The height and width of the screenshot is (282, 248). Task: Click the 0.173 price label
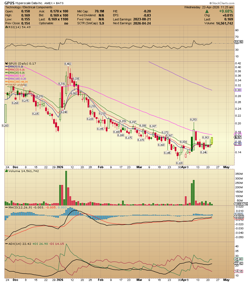click(165, 133)
